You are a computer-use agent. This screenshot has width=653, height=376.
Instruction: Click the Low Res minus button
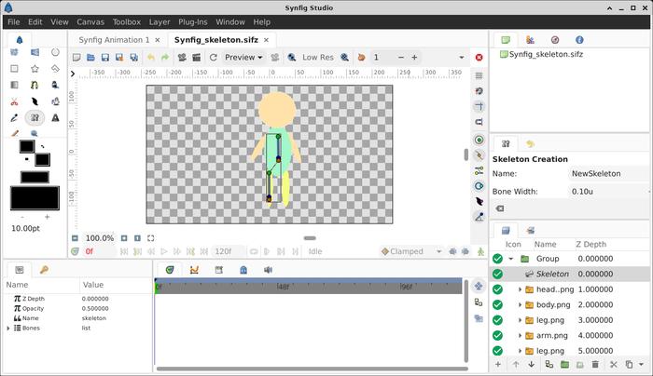tap(400, 58)
